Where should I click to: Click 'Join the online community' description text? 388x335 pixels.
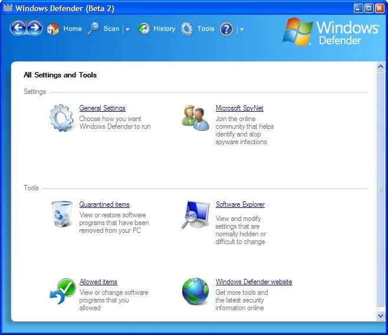(x=245, y=130)
